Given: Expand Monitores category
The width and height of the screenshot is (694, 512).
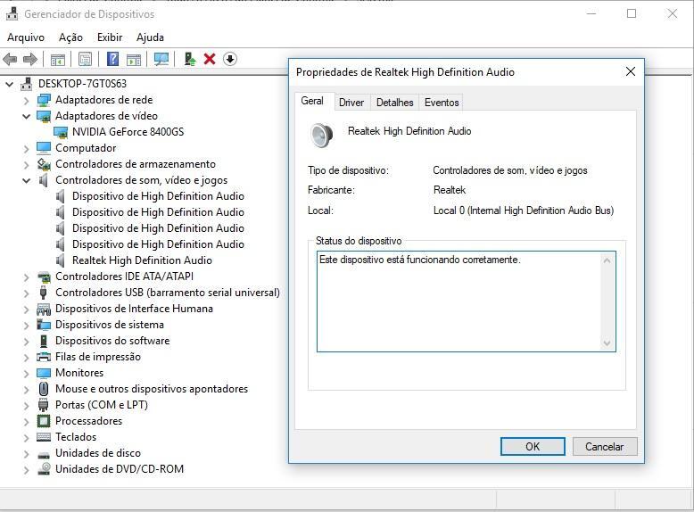Looking at the screenshot, I should (27, 374).
